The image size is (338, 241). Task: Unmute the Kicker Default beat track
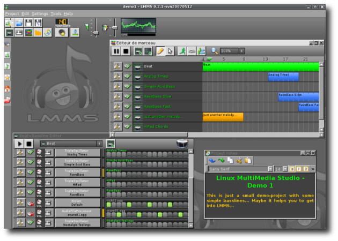31,202
